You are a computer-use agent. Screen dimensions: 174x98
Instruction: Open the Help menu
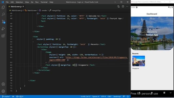(51, 2)
